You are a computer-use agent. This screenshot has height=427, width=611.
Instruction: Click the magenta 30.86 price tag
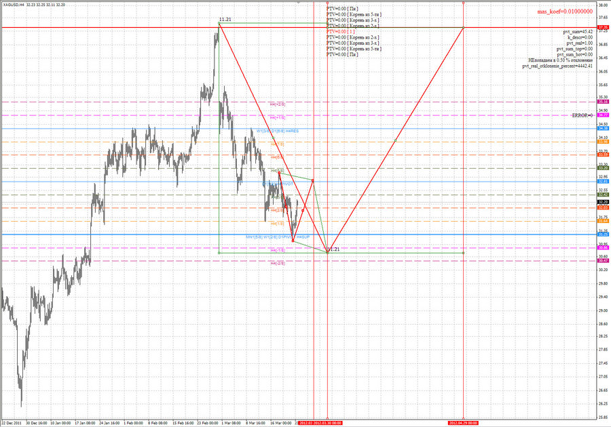604,247
